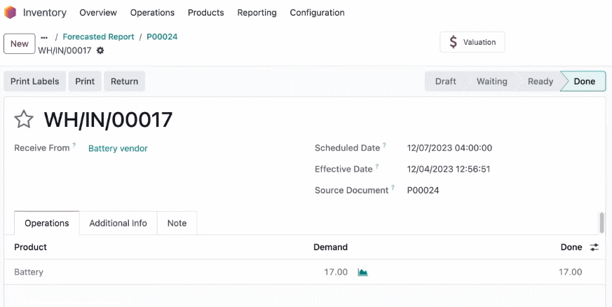Open the gear settings icon beside WH/IN/00017
Screen dimensions: 612x307
[x=100, y=50]
